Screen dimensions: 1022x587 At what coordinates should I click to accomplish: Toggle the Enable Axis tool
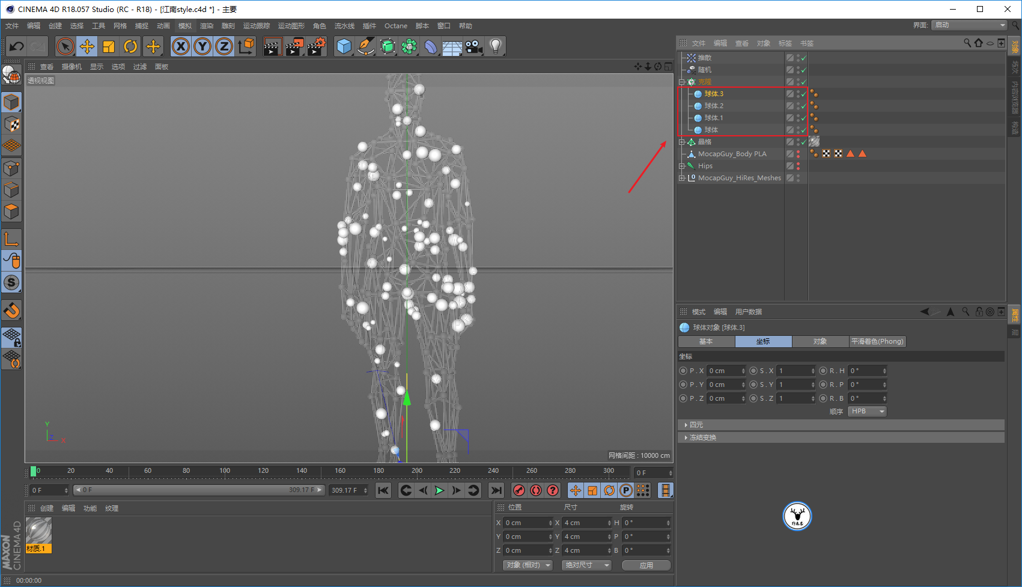[x=11, y=239]
